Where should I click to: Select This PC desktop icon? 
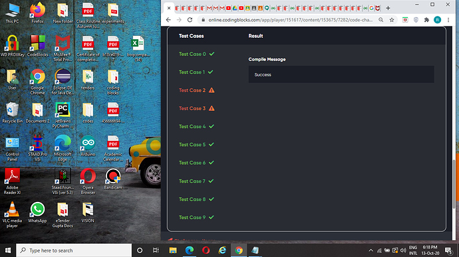point(12,14)
